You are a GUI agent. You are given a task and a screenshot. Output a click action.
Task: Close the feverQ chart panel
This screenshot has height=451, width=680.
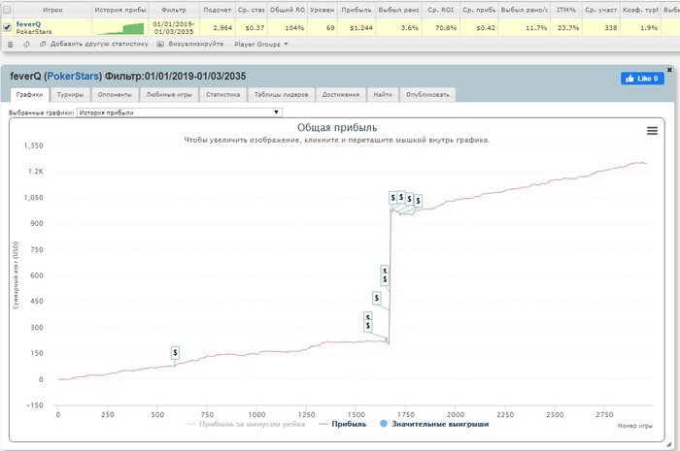pos(669,70)
